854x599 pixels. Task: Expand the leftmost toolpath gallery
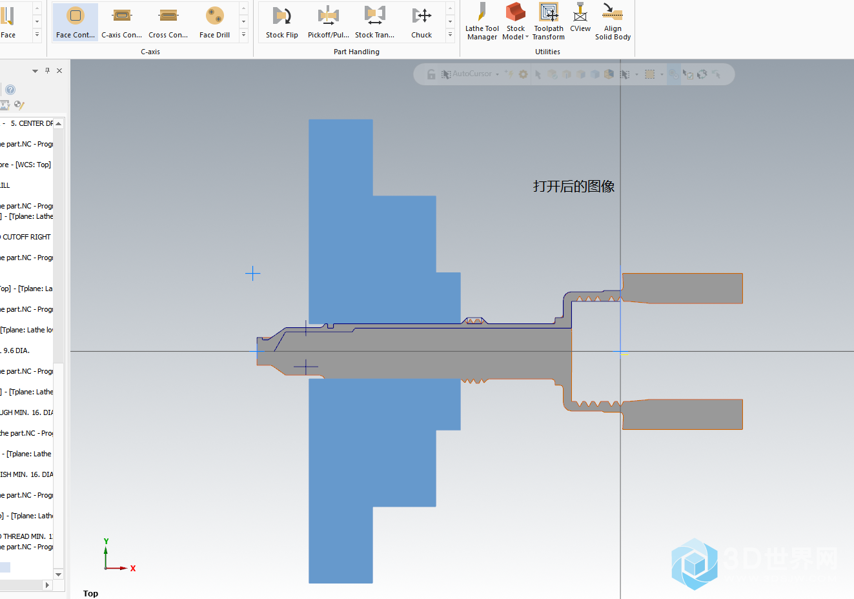tap(37, 35)
